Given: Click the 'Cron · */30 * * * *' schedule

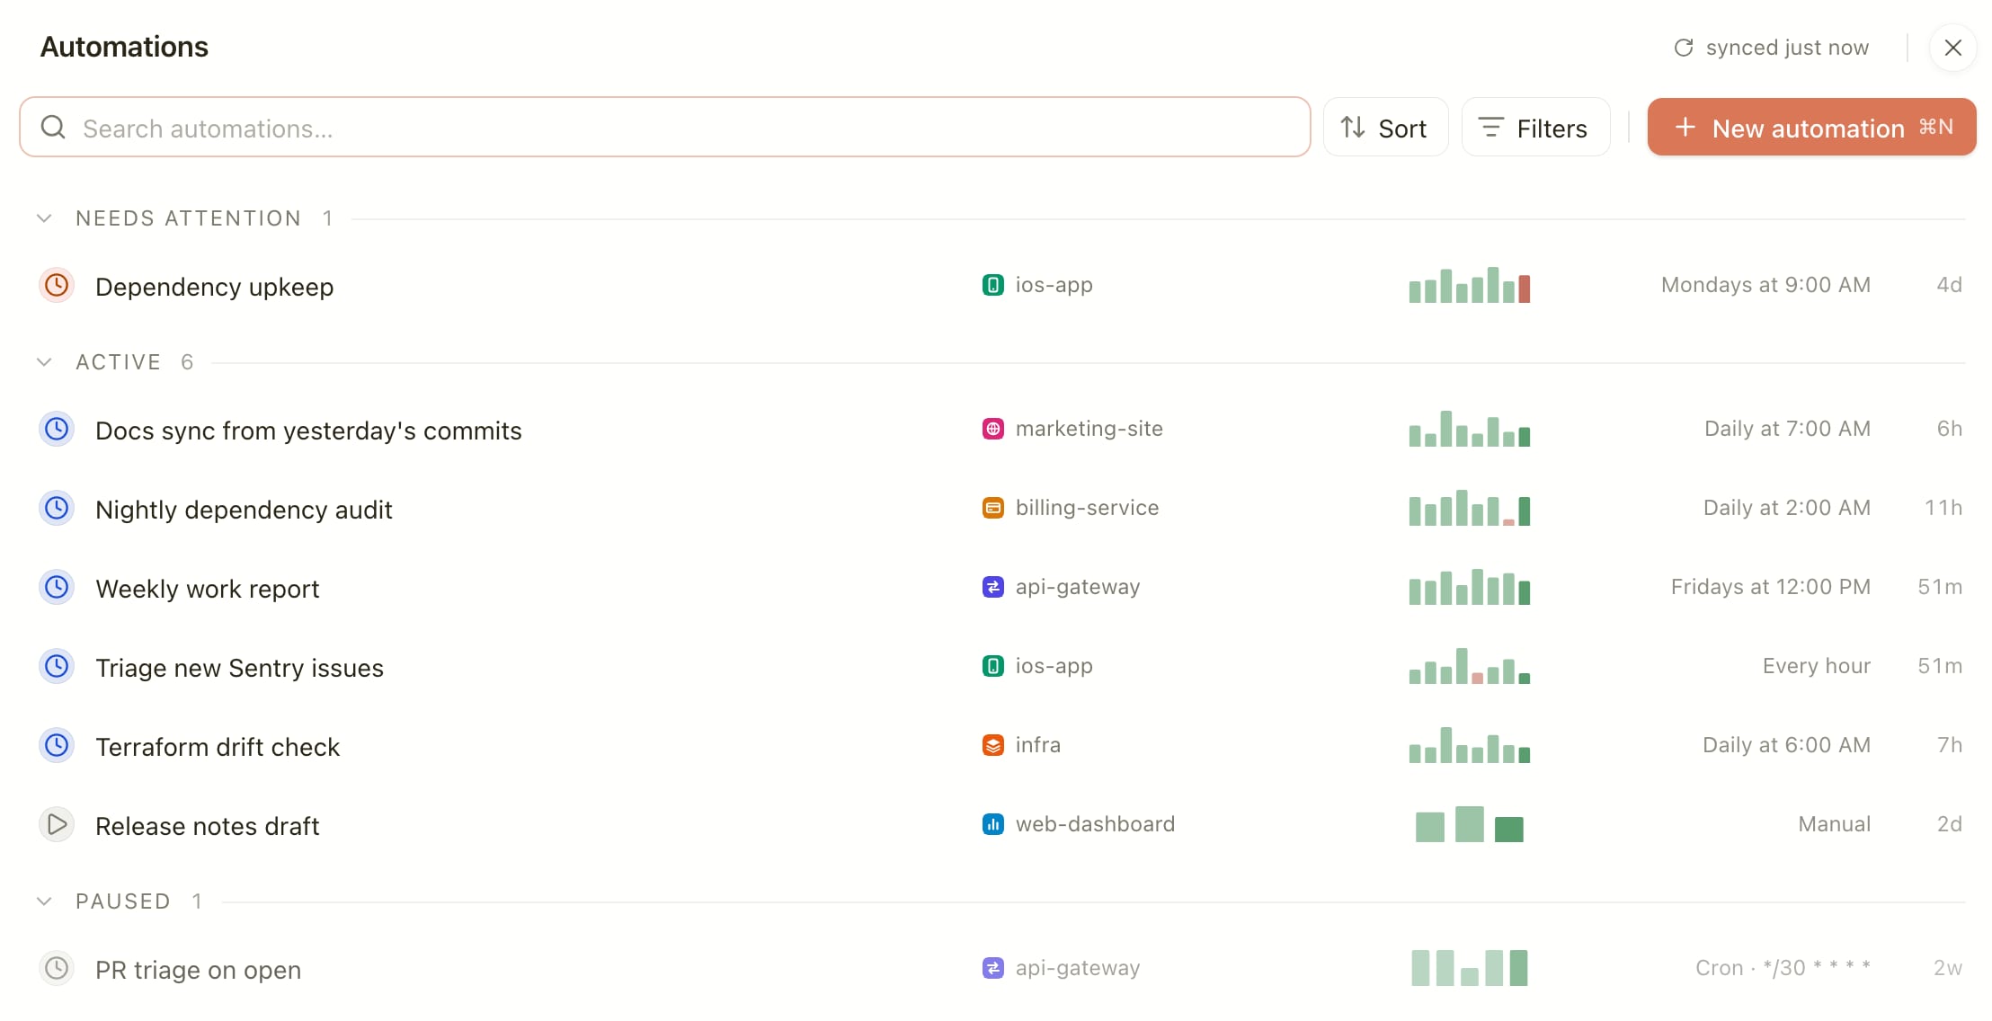Looking at the screenshot, I should [x=1783, y=968].
